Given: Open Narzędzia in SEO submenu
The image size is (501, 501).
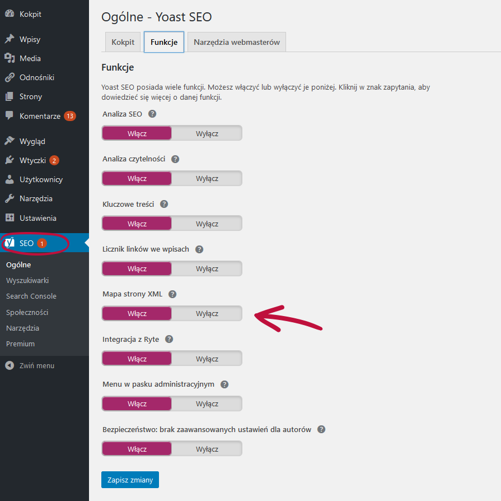Looking at the screenshot, I should [x=23, y=328].
